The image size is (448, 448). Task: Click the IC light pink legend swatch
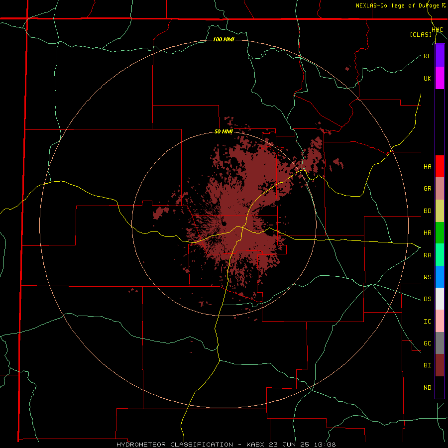click(x=440, y=321)
